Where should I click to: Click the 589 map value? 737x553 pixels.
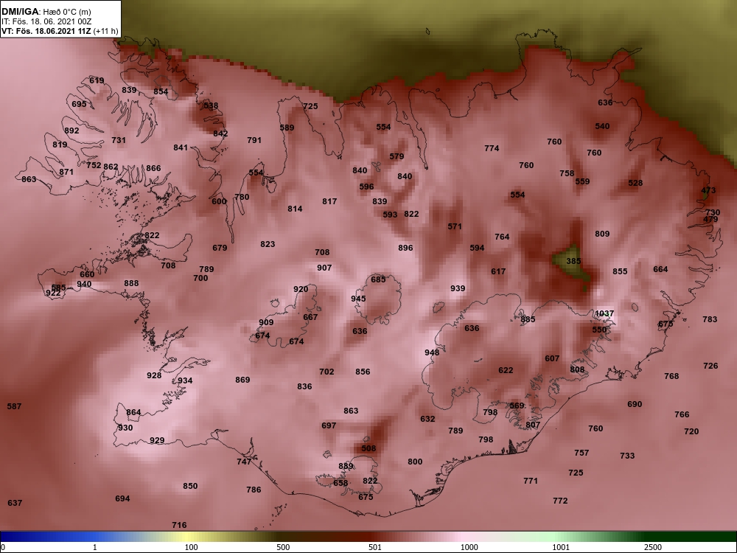287,128
